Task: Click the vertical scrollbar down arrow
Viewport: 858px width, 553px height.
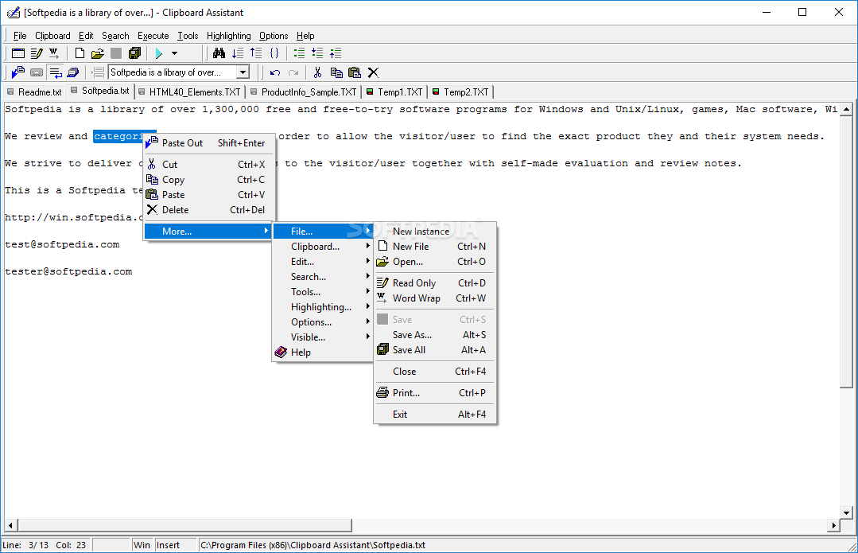Action: pyautogui.click(x=846, y=513)
